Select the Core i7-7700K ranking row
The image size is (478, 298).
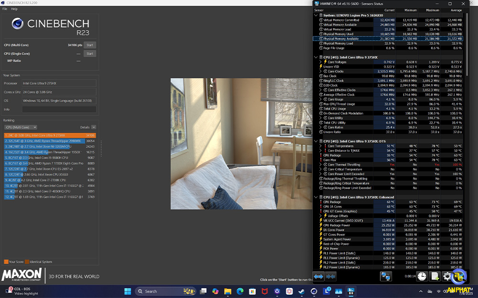50,180
